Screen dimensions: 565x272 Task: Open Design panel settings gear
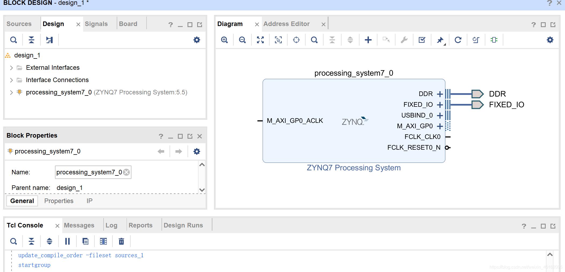point(197,40)
